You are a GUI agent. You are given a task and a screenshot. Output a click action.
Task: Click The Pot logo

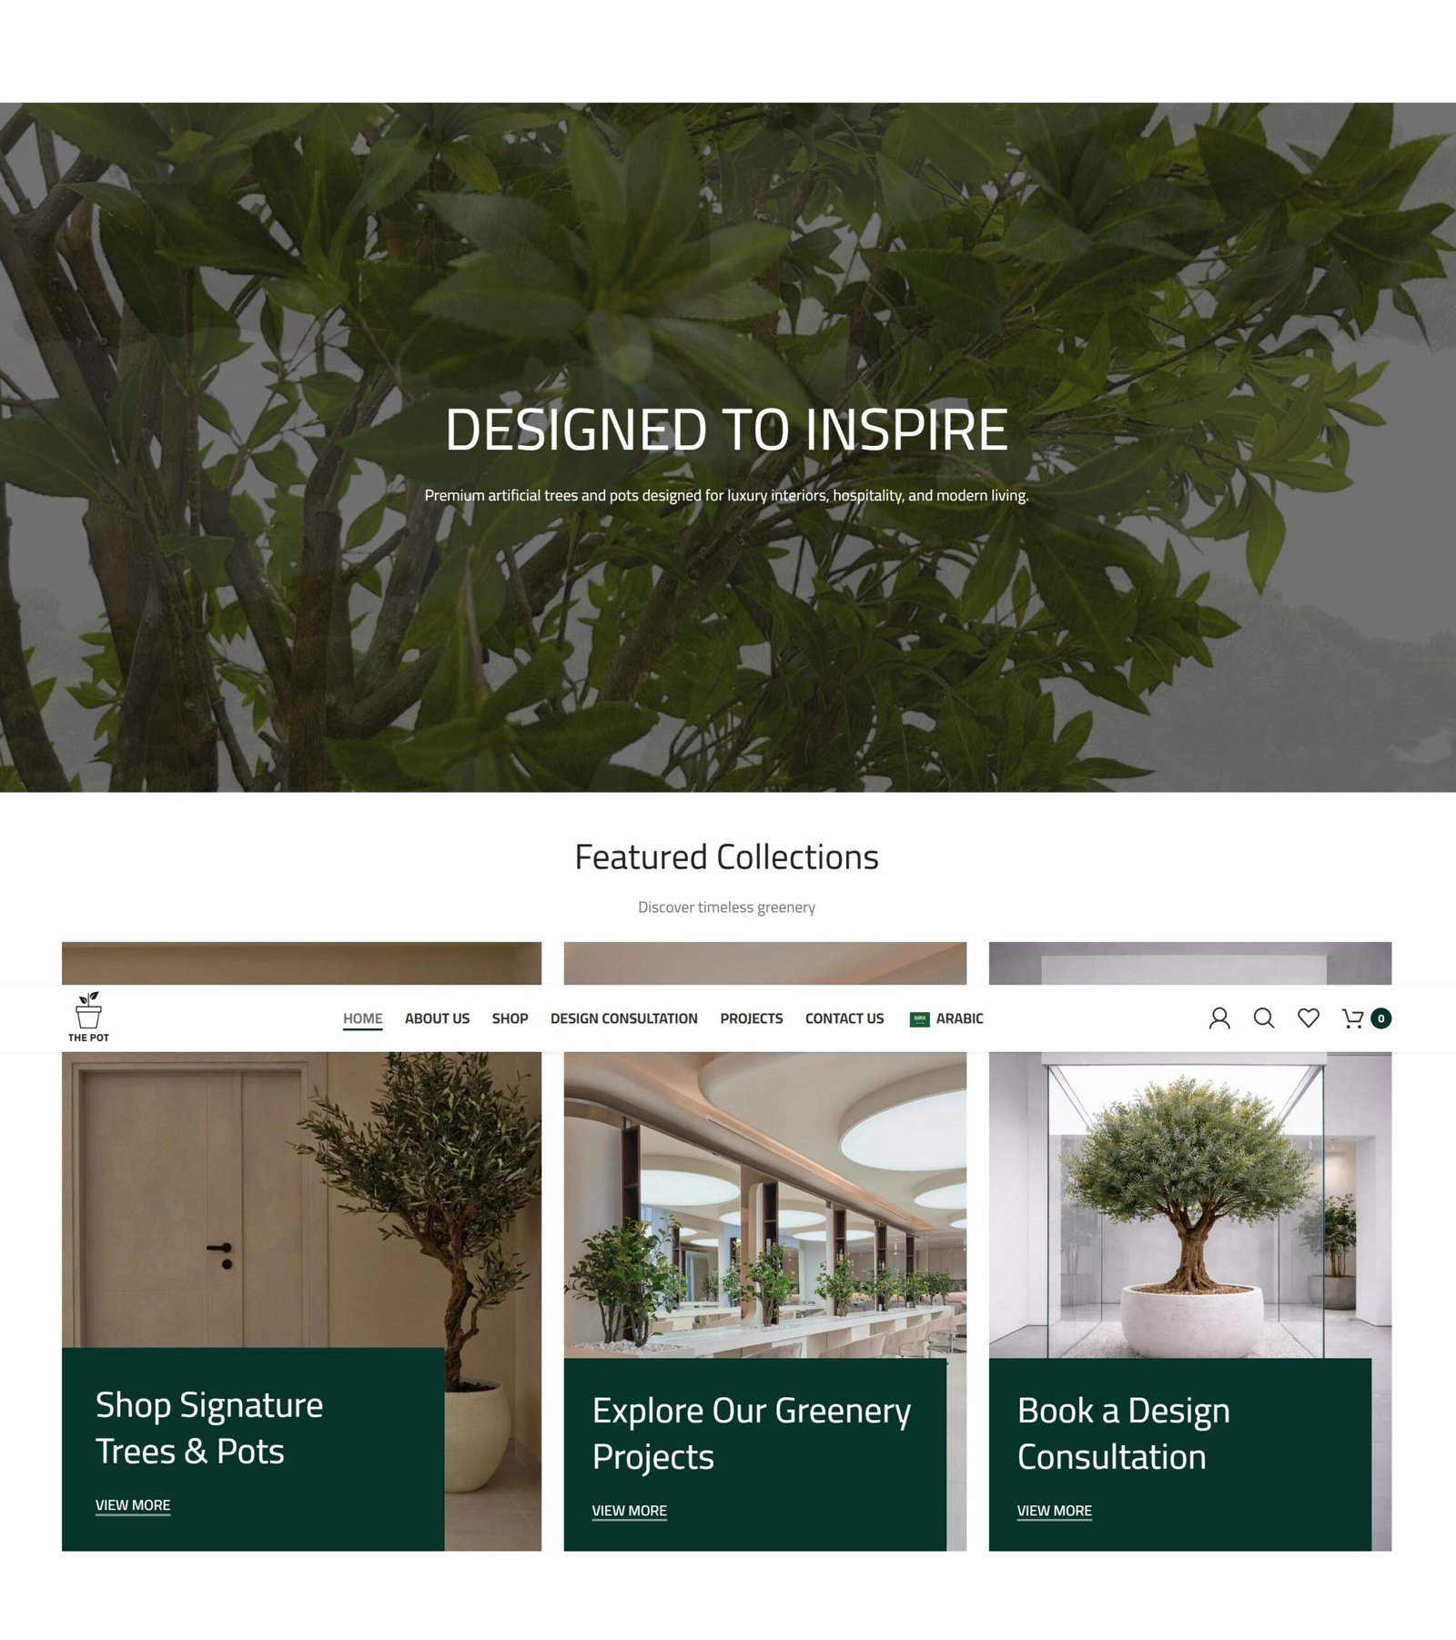[88, 1017]
